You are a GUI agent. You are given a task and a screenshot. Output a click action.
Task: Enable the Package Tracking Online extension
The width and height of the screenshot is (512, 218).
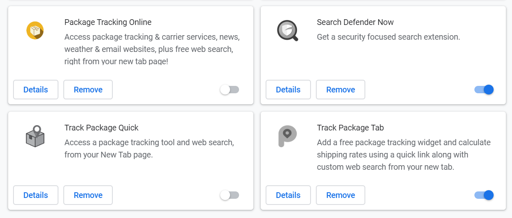click(229, 90)
